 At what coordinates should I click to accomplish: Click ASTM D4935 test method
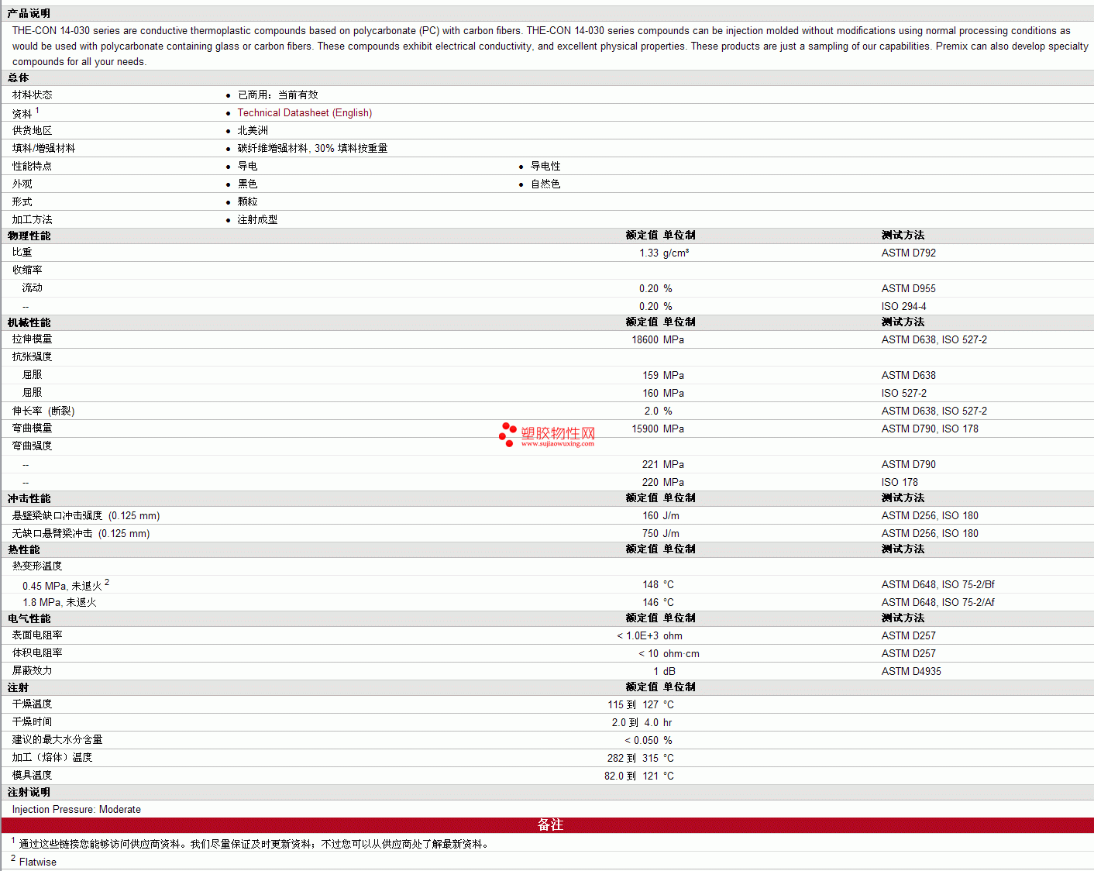911,672
